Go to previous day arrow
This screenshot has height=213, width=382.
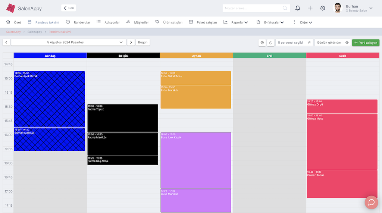tap(6, 43)
